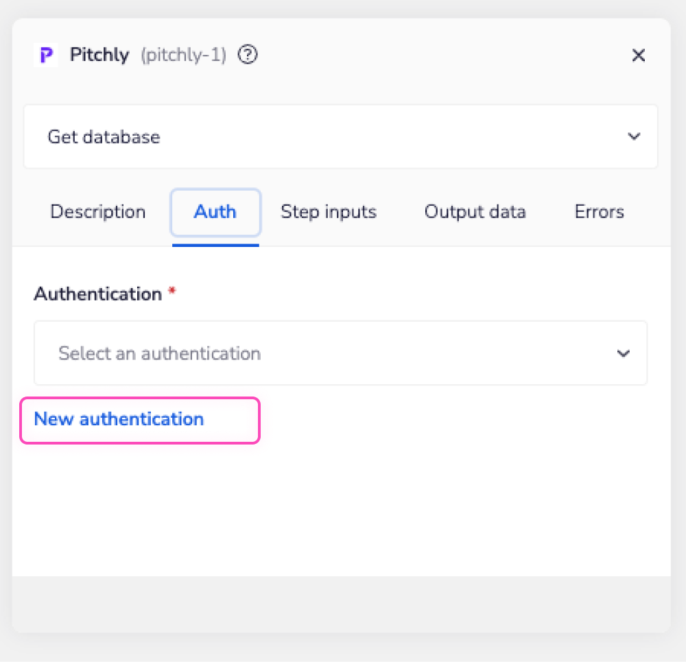This screenshot has width=686, height=662.
Task: Click the "(pitchly-1)" step identifier text
Action: 183,55
